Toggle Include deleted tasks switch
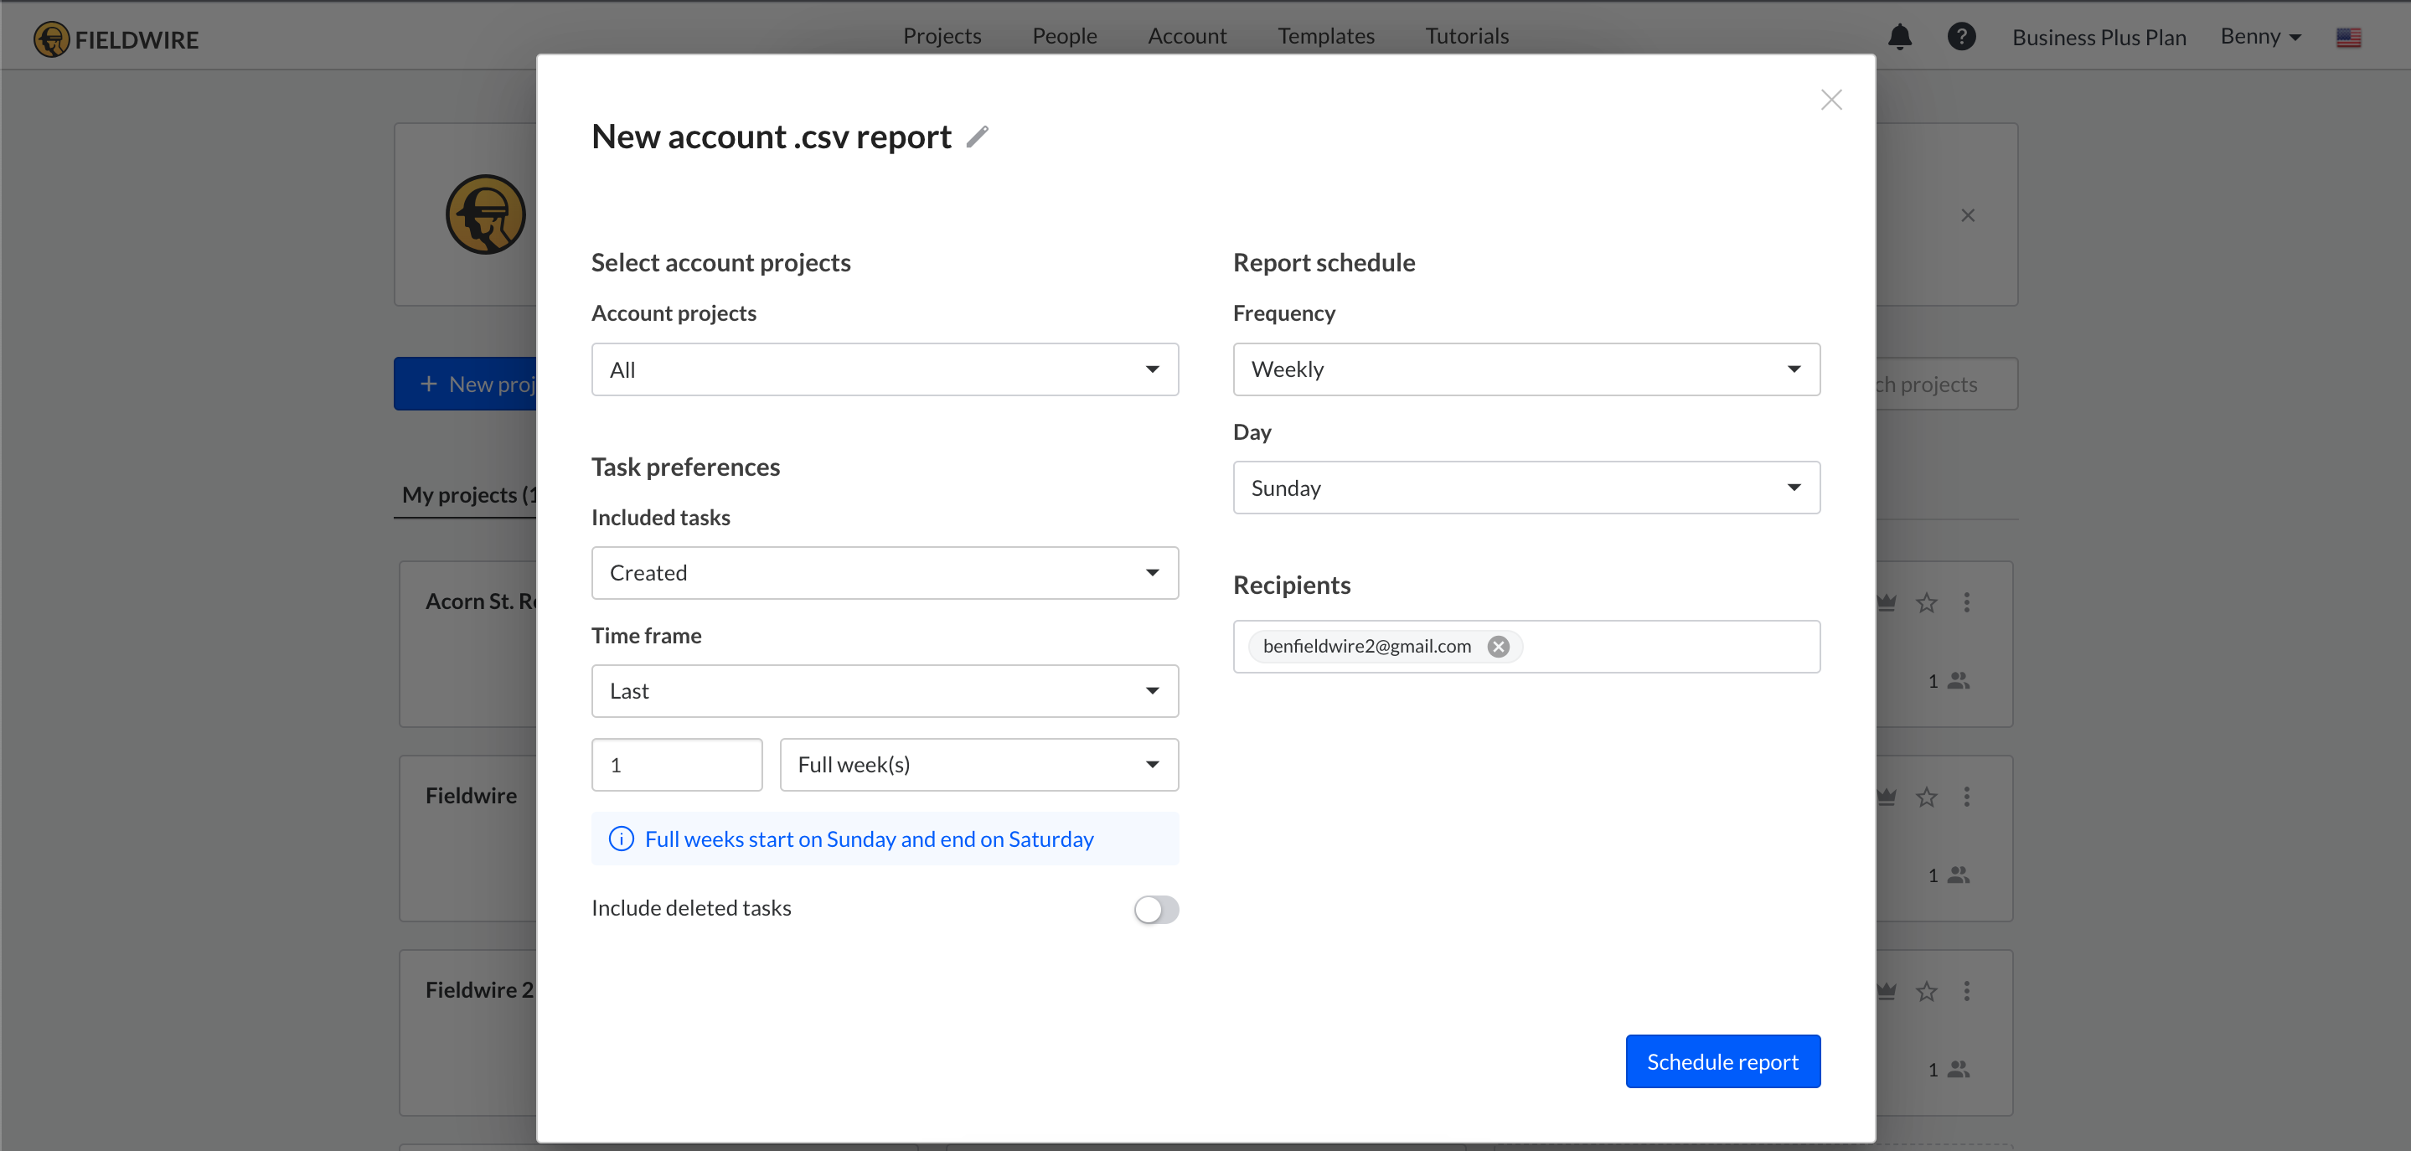 pyautogui.click(x=1156, y=910)
